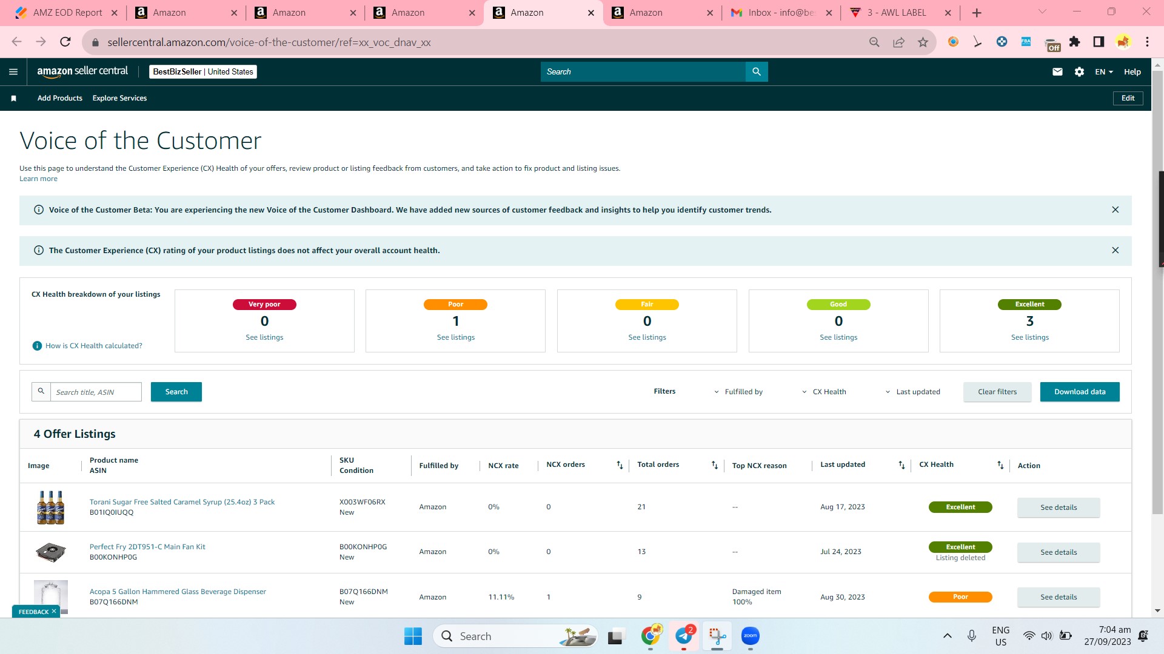The width and height of the screenshot is (1164, 654).
Task: Show hidden system tray icons
Action: [x=947, y=636]
